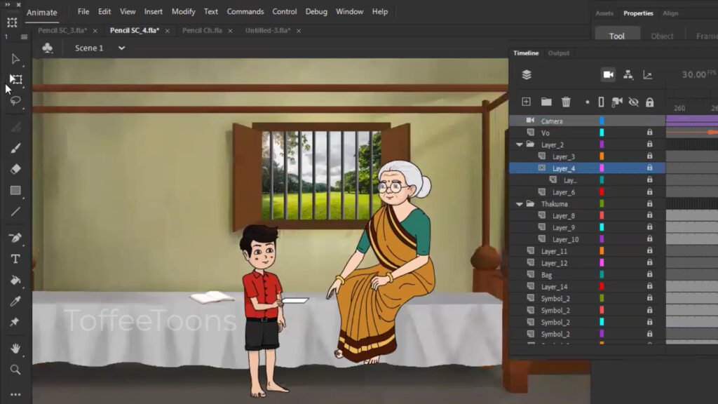718x404 pixels.
Task: Select the Paint Bucket tool
Action: tap(15, 280)
